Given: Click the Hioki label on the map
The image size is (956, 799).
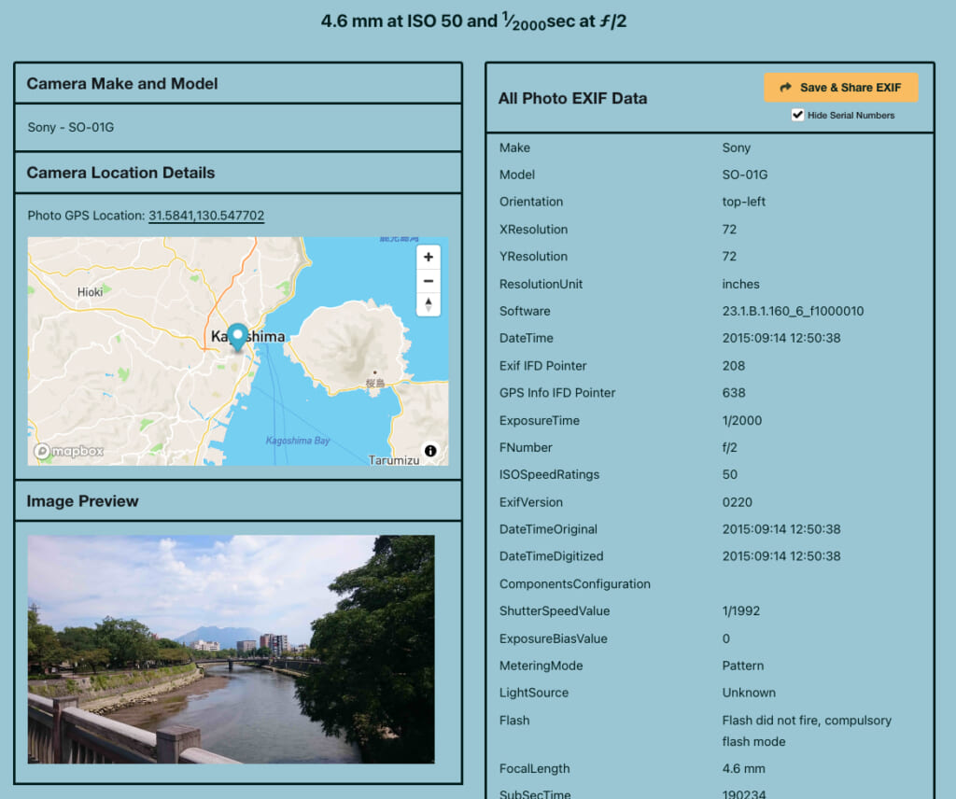Looking at the screenshot, I should (x=91, y=292).
